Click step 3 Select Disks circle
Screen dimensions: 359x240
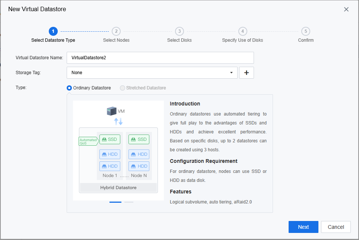(x=179, y=31)
